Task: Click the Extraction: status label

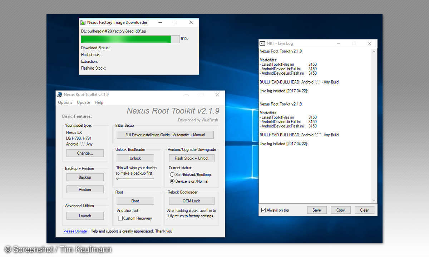Action: pos(89,61)
